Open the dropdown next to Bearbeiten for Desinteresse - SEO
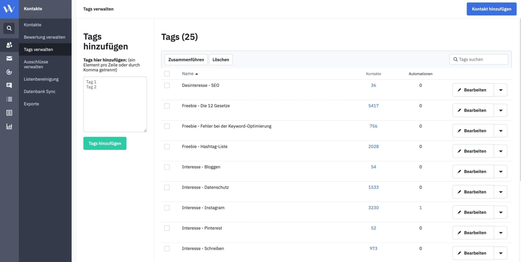Viewport: 521px width, 262px height. pyautogui.click(x=501, y=90)
